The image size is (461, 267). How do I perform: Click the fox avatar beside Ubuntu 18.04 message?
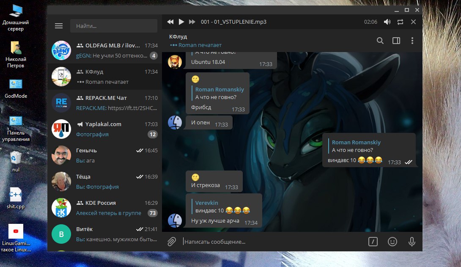coord(175,62)
